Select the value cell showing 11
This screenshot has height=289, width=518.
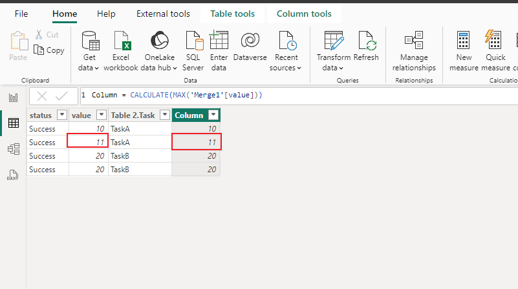(x=87, y=143)
